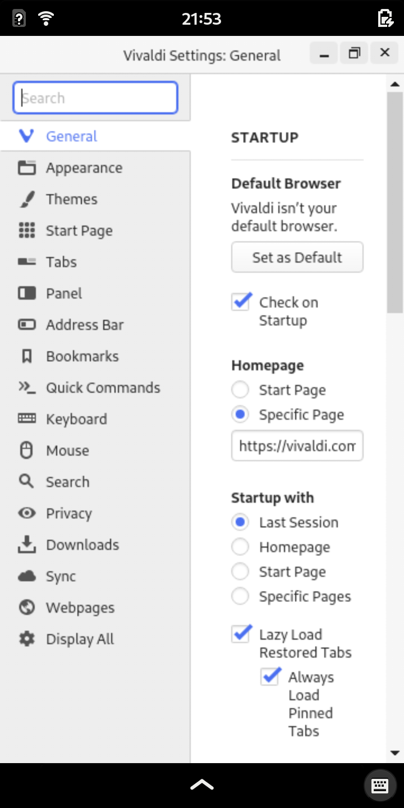Select the Bookmarks icon in sidebar
The width and height of the screenshot is (404, 808).
(x=26, y=356)
